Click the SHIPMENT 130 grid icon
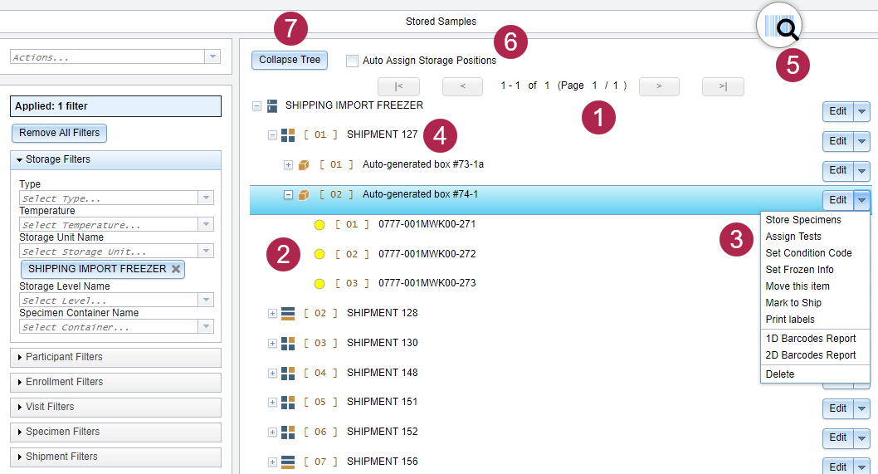878x474 pixels. tap(288, 343)
